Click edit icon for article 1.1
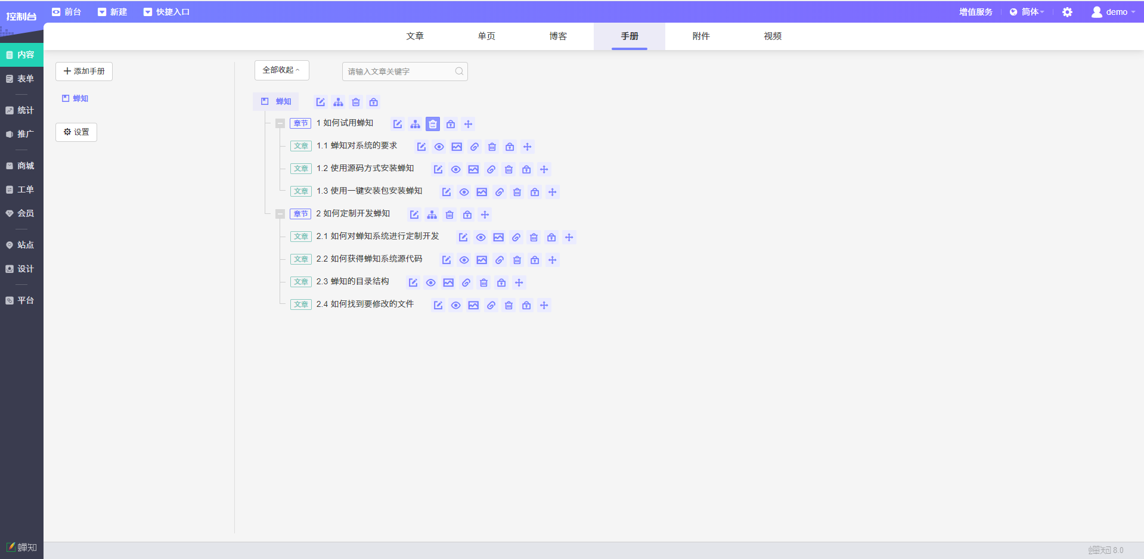This screenshot has width=1144, height=559. click(421, 147)
